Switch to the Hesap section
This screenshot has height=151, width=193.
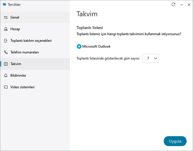[35, 29]
